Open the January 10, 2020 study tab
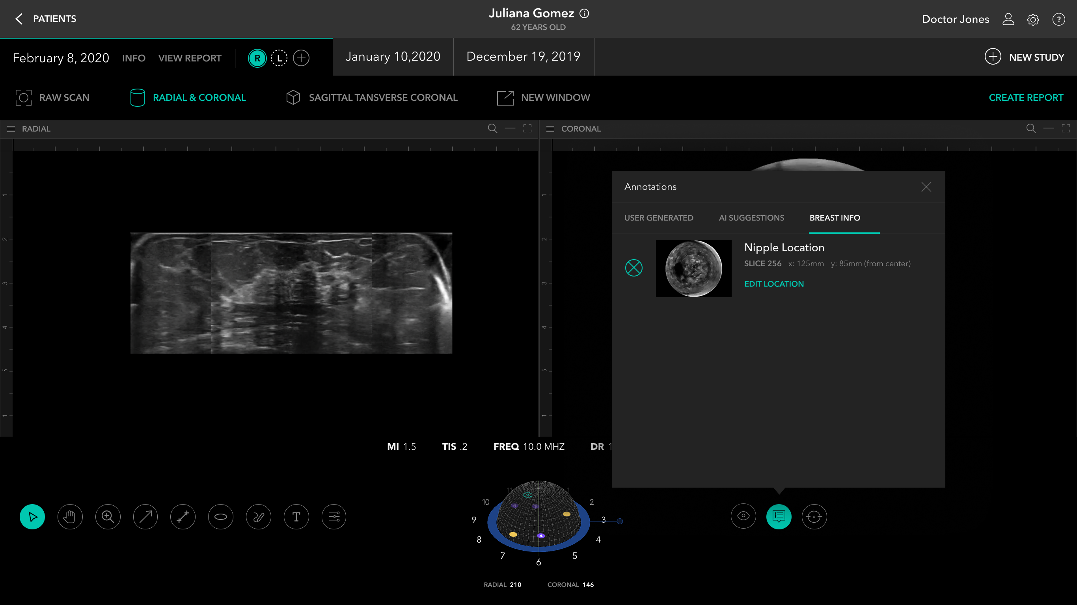 point(393,56)
